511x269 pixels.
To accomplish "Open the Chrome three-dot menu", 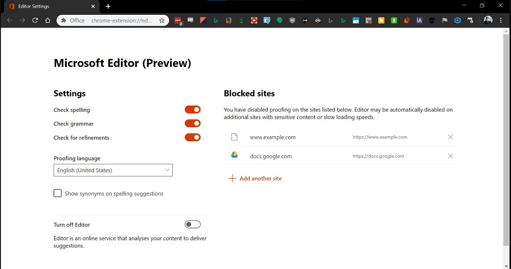I will coord(501,20).
